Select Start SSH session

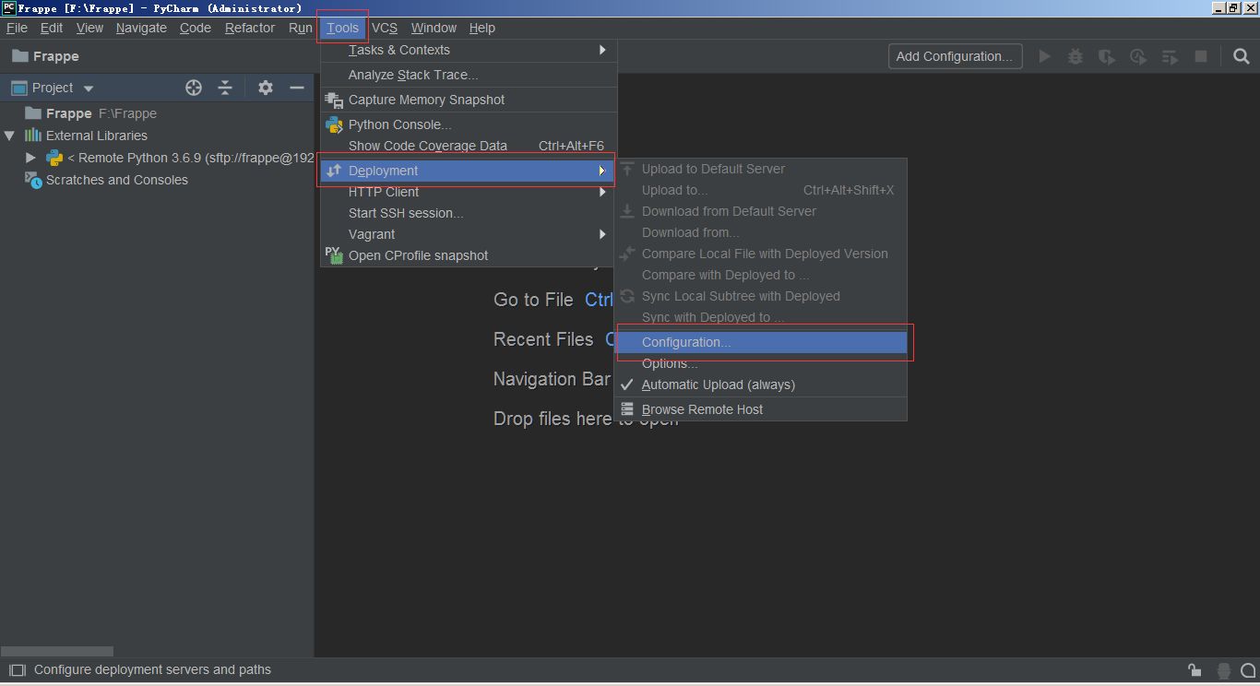tap(469, 213)
